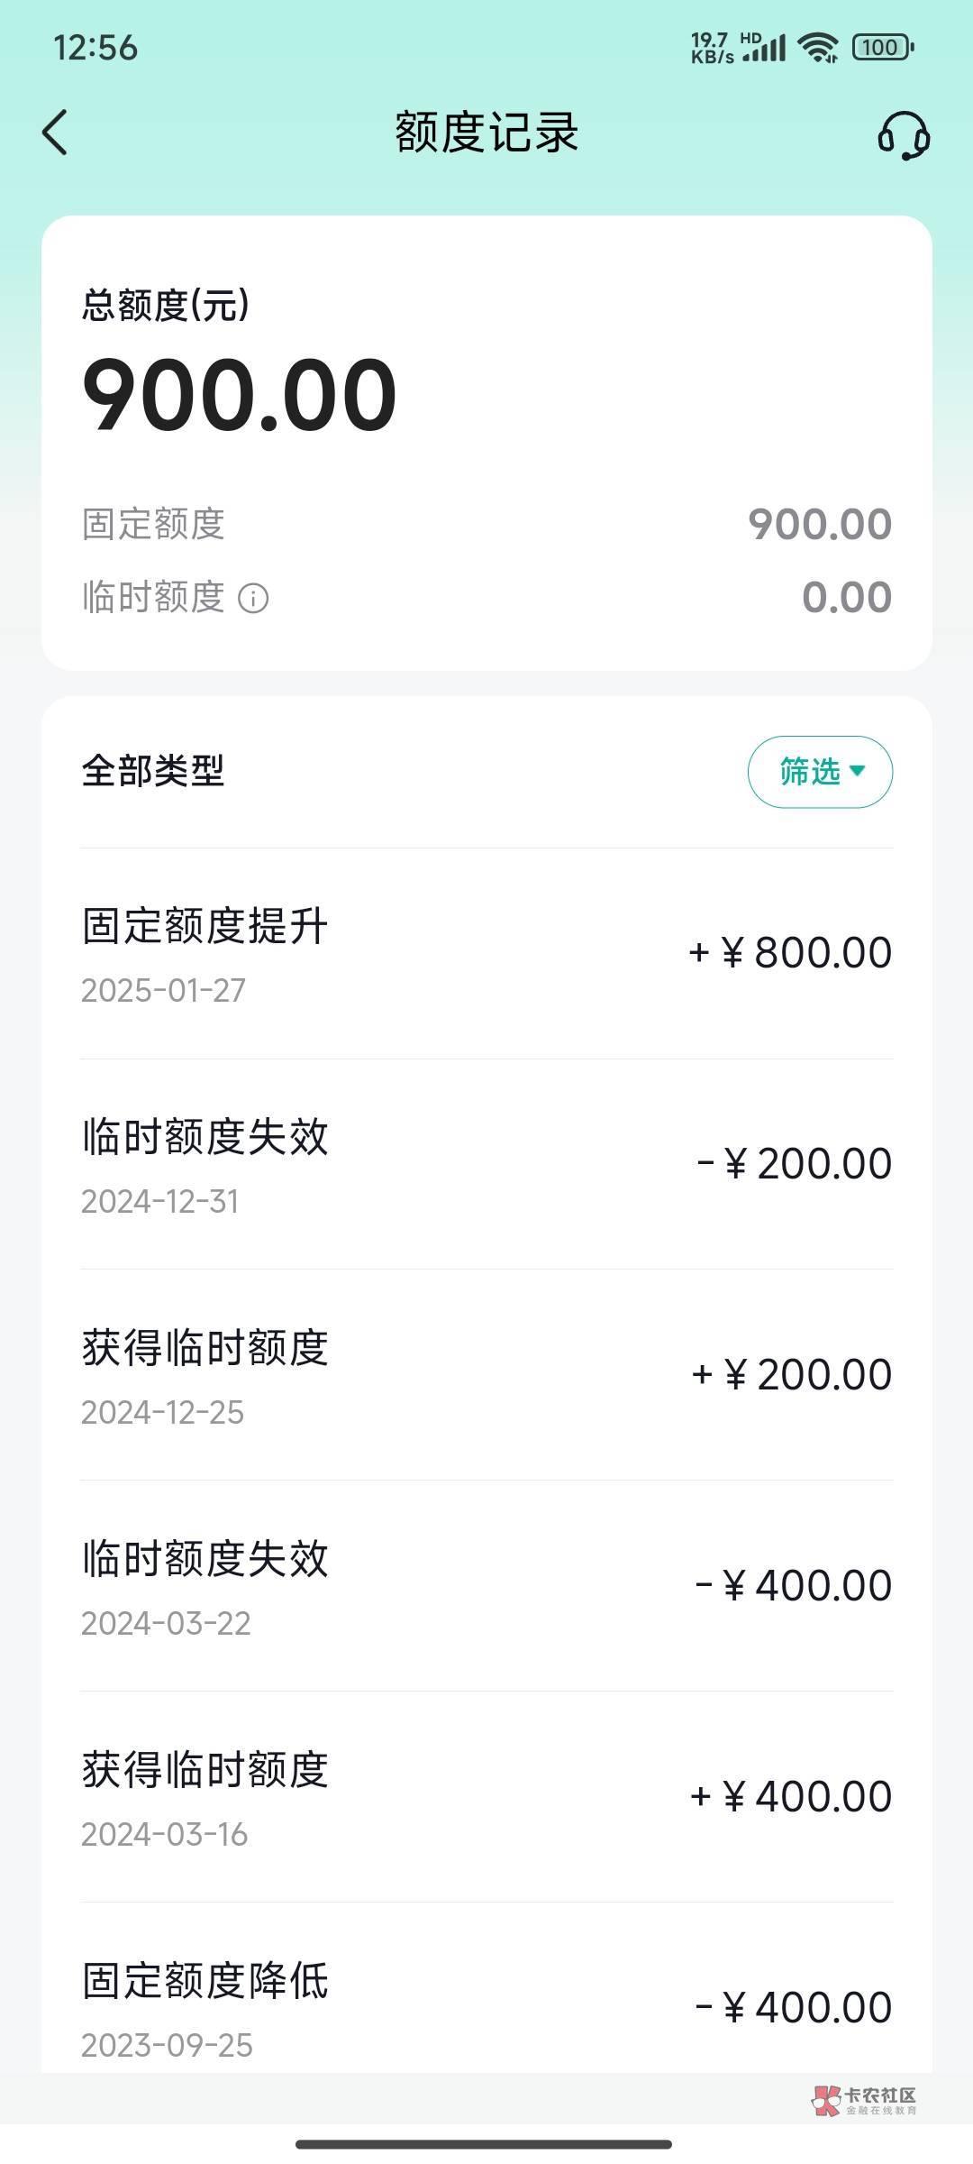Tap the 900.00 total quota amount
Screen dimensions: 973x2164
coord(240,395)
